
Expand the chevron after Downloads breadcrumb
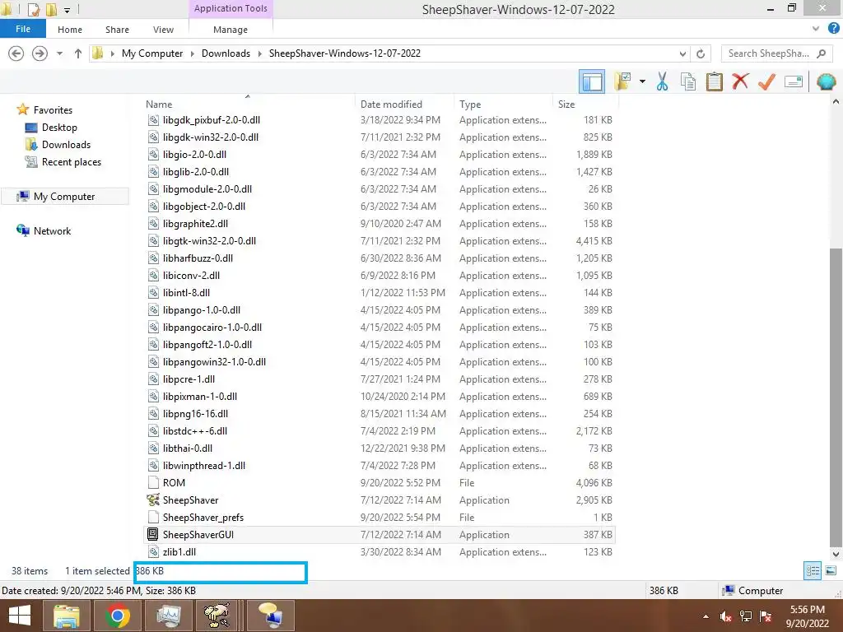259,53
